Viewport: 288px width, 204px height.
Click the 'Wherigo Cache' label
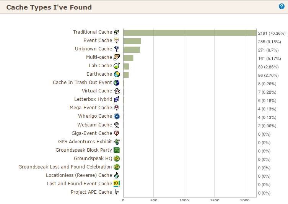(x=95, y=116)
